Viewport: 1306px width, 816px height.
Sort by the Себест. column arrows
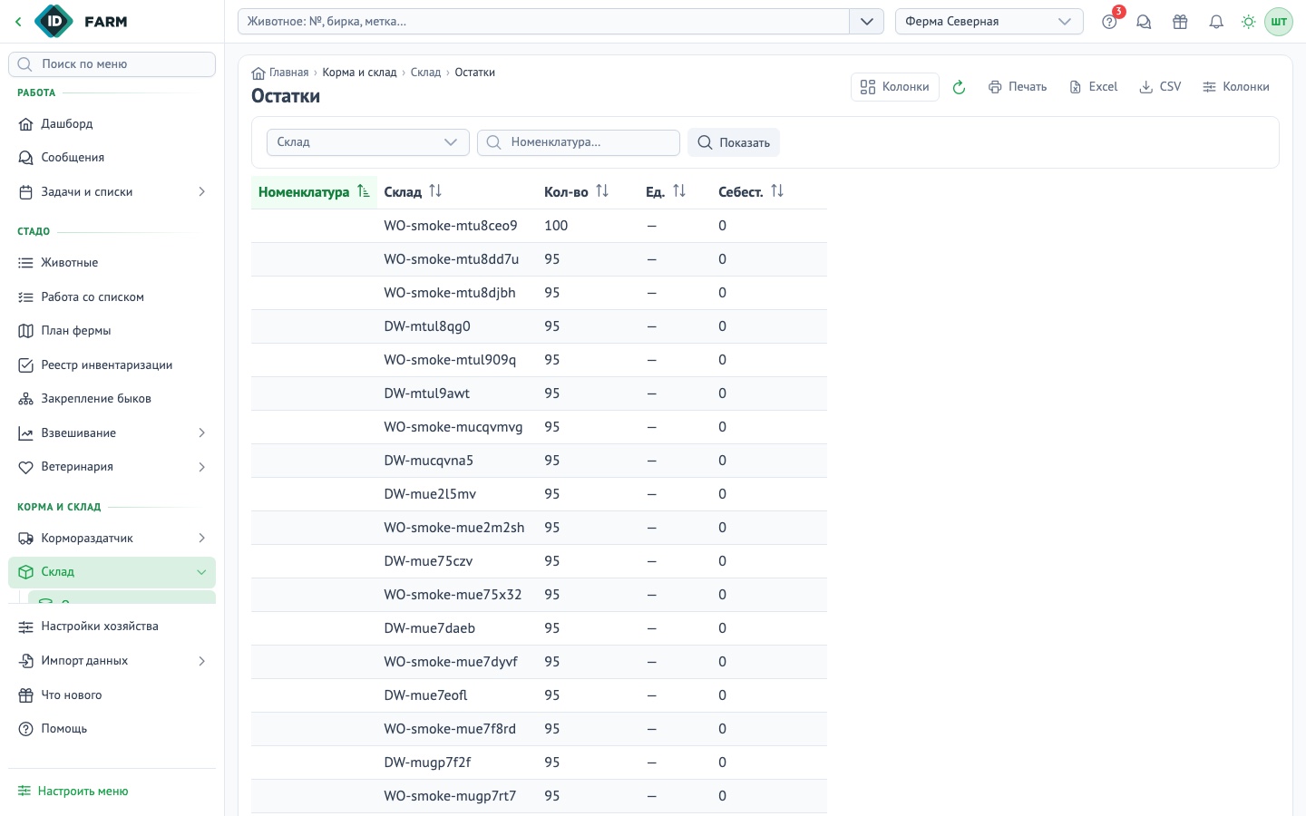pos(777,191)
